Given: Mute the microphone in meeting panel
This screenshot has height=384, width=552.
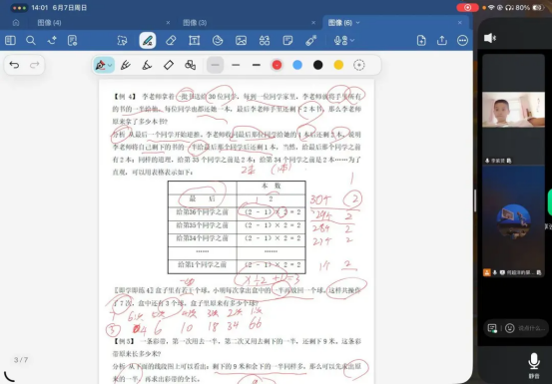Looking at the screenshot, I should [x=534, y=365].
